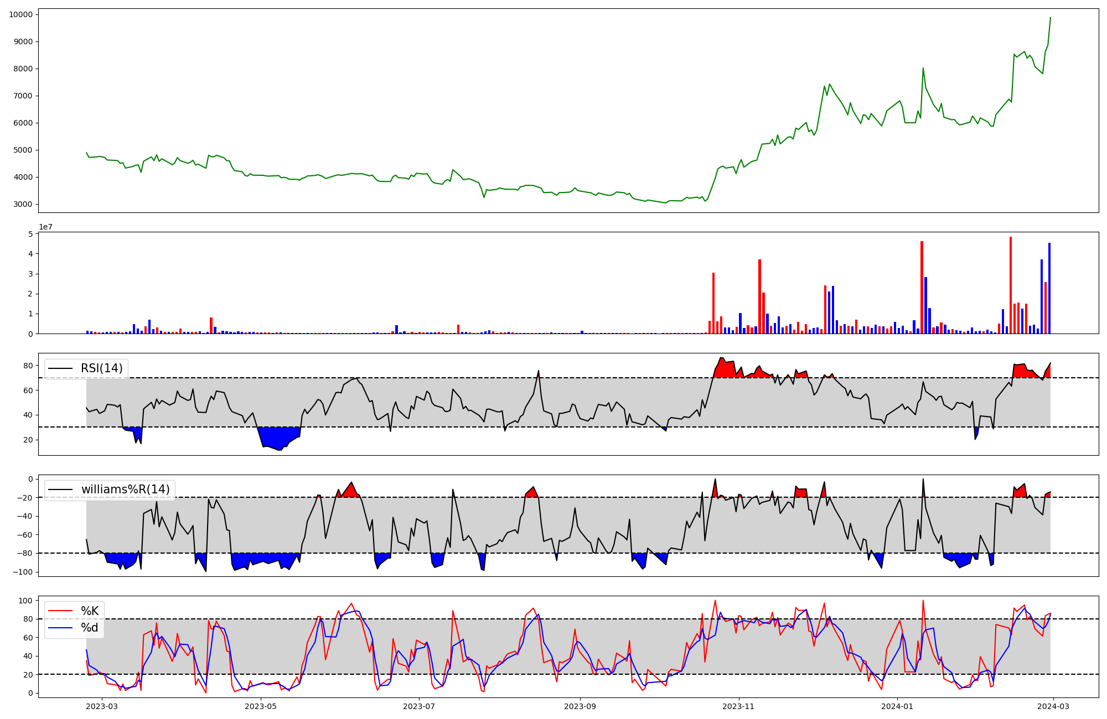Click the red %K legend line sample
Image resolution: width=1107 pixels, height=719 pixels.
coord(60,611)
